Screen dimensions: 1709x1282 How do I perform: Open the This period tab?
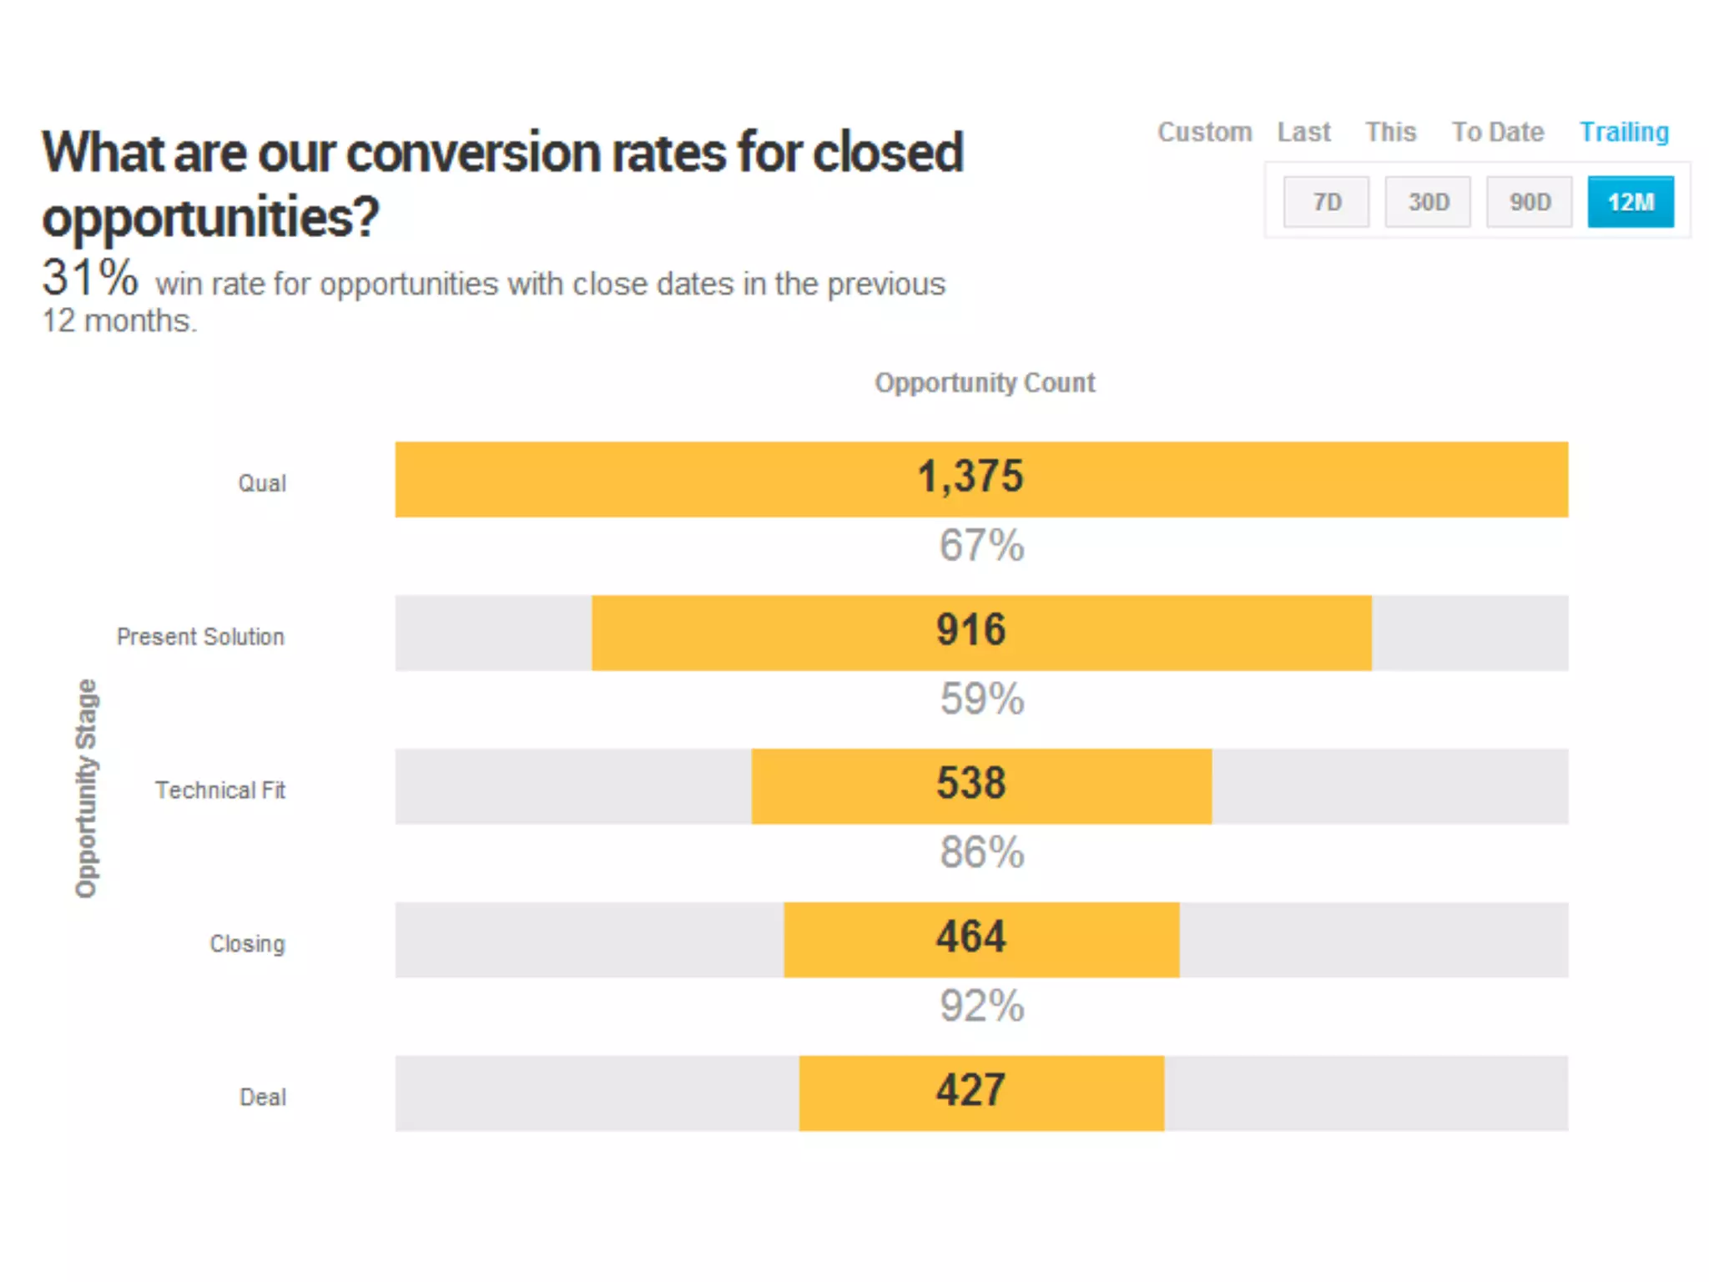[x=1390, y=132]
